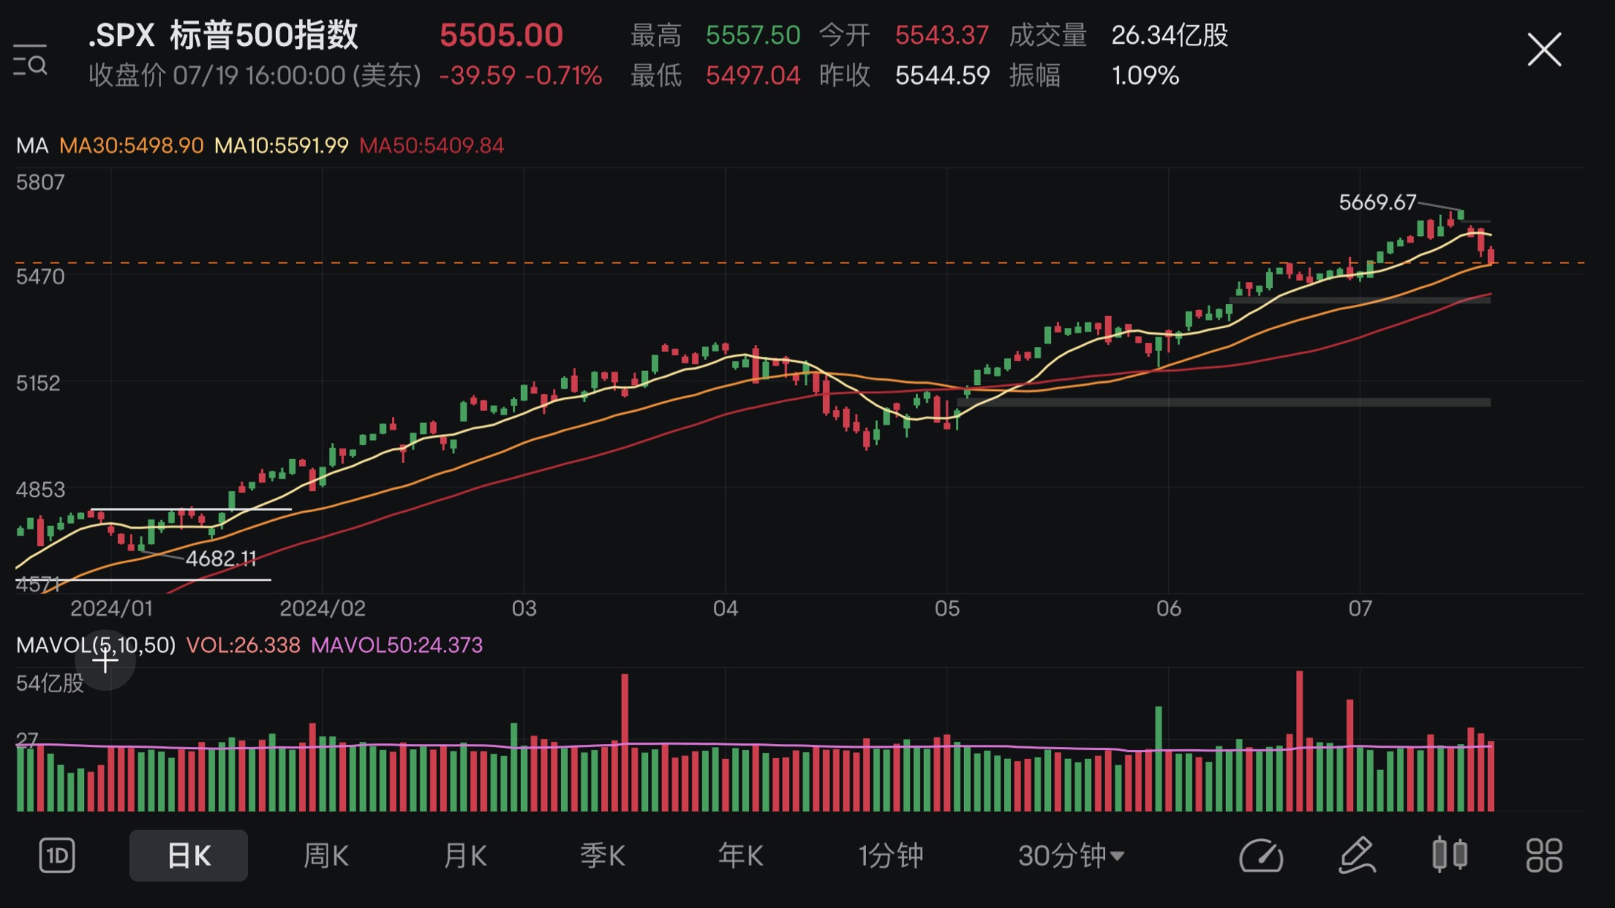Click the 最高 5557.50 value

tap(753, 35)
